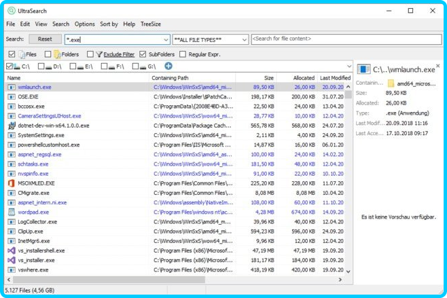Open the File menu
Screen dimensions: 447x298
click(11, 24)
